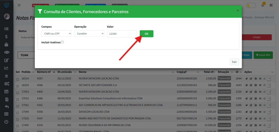Print invoice 1643 using printer icon
Viewport: 279px width, 132px height.
(x=256, y=85)
